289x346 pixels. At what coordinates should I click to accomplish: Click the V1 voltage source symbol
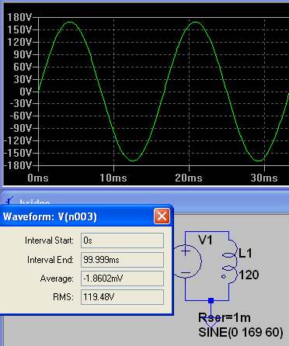(187, 261)
